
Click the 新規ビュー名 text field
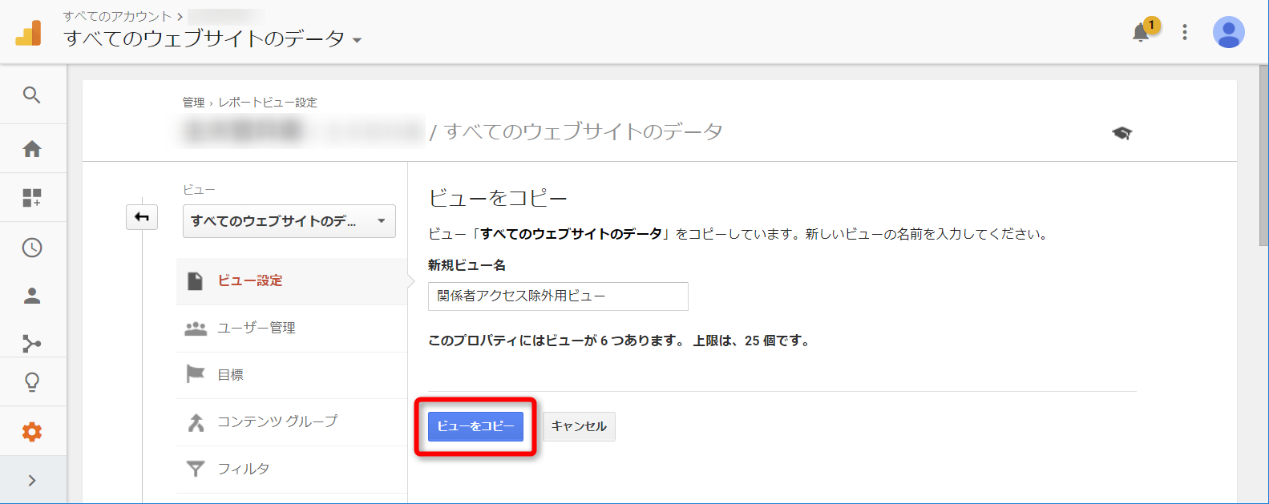[x=558, y=296]
